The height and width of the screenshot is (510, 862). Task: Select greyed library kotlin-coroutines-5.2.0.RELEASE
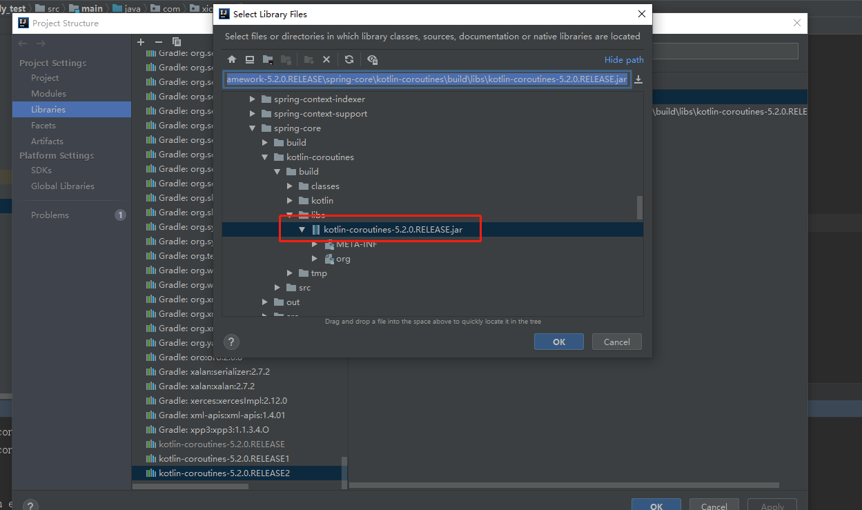(x=222, y=444)
